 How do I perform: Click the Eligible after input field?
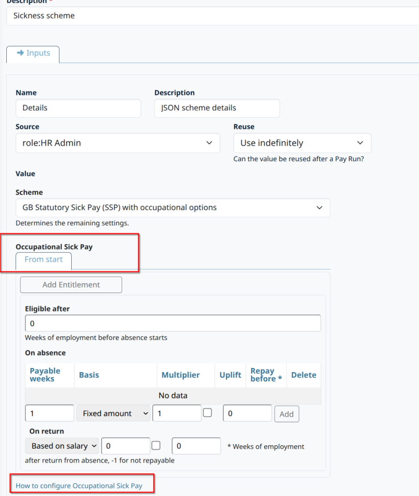[172, 323]
